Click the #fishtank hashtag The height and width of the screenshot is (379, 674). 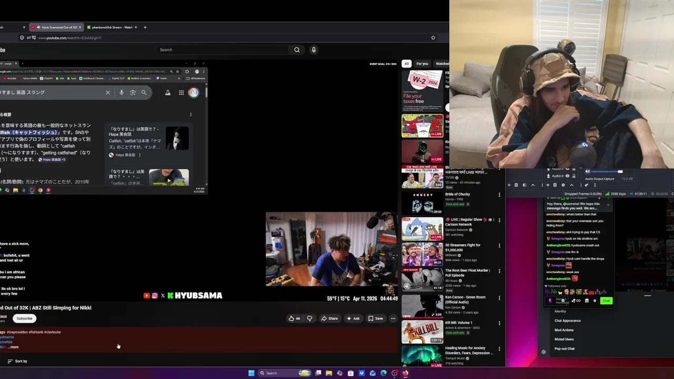tap(36, 332)
